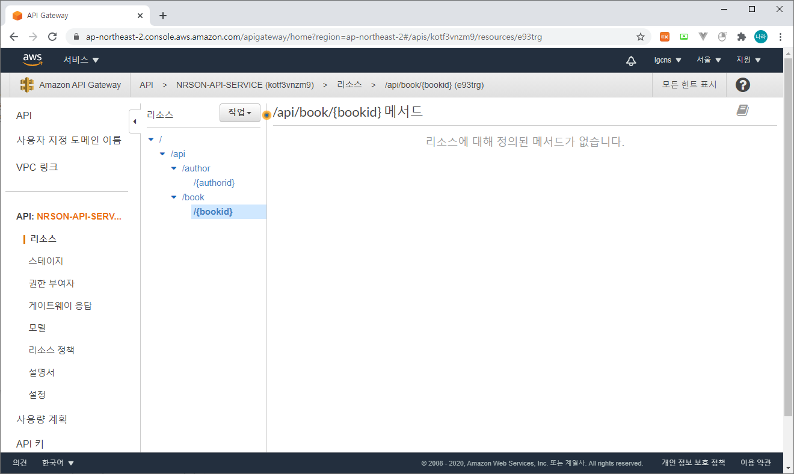Open the 서비스 dropdown menu
Screen dimensions: 794x474
coord(81,60)
